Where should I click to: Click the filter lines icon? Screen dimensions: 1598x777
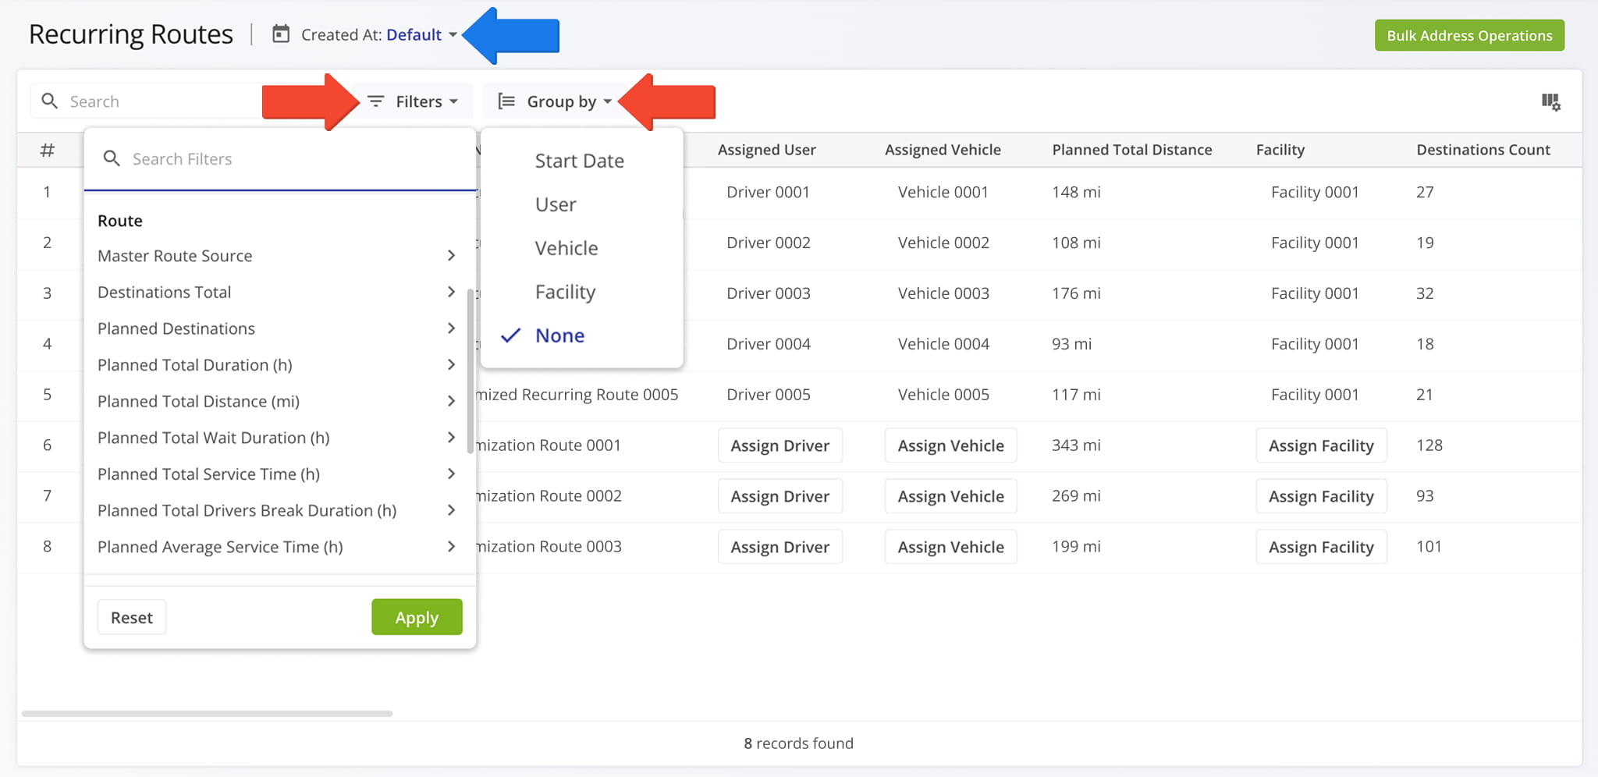[375, 101]
